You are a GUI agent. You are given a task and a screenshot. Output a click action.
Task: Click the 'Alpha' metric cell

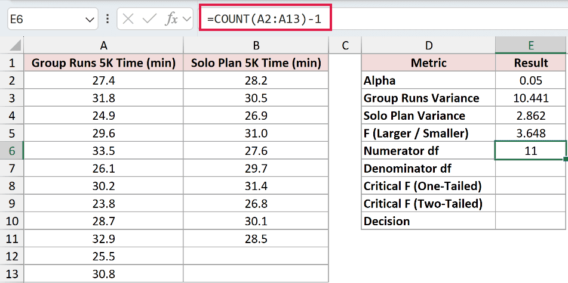click(x=428, y=80)
